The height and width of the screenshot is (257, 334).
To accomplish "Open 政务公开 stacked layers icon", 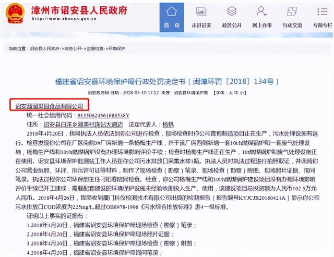I will pyautogui.click(x=233, y=11).
